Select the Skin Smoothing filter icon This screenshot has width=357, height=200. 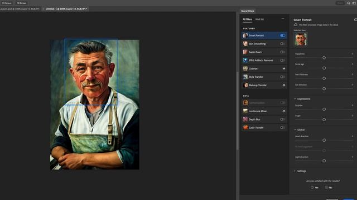(245, 44)
